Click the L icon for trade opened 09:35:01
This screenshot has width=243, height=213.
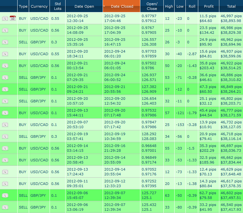tap(5, 184)
